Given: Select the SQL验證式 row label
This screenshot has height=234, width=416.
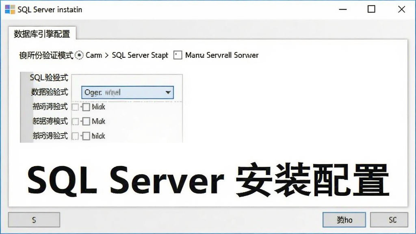Looking at the screenshot, I should (49, 78).
